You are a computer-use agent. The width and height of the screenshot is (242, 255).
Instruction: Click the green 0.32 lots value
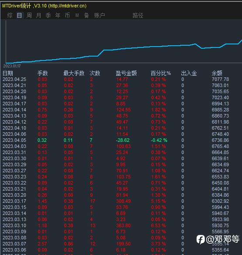pyautogui.click(x=42, y=140)
